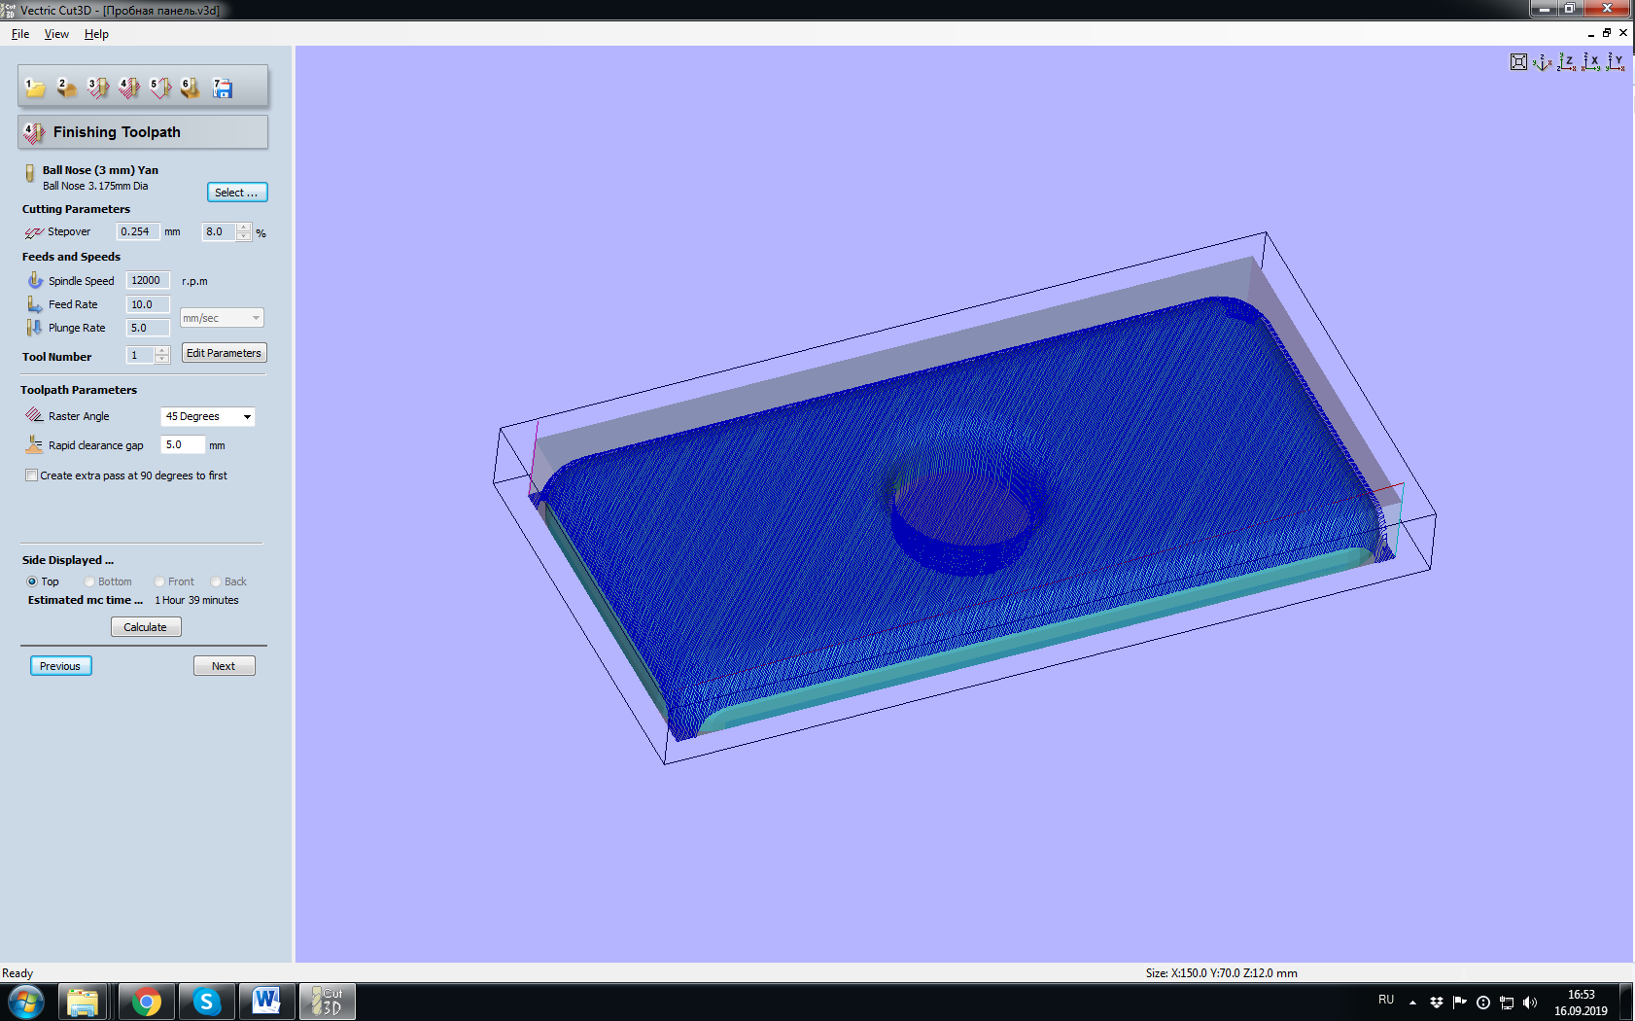Click the Plunge Rate input field
Image resolution: width=1635 pixels, height=1021 pixels.
pyautogui.click(x=148, y=328)
